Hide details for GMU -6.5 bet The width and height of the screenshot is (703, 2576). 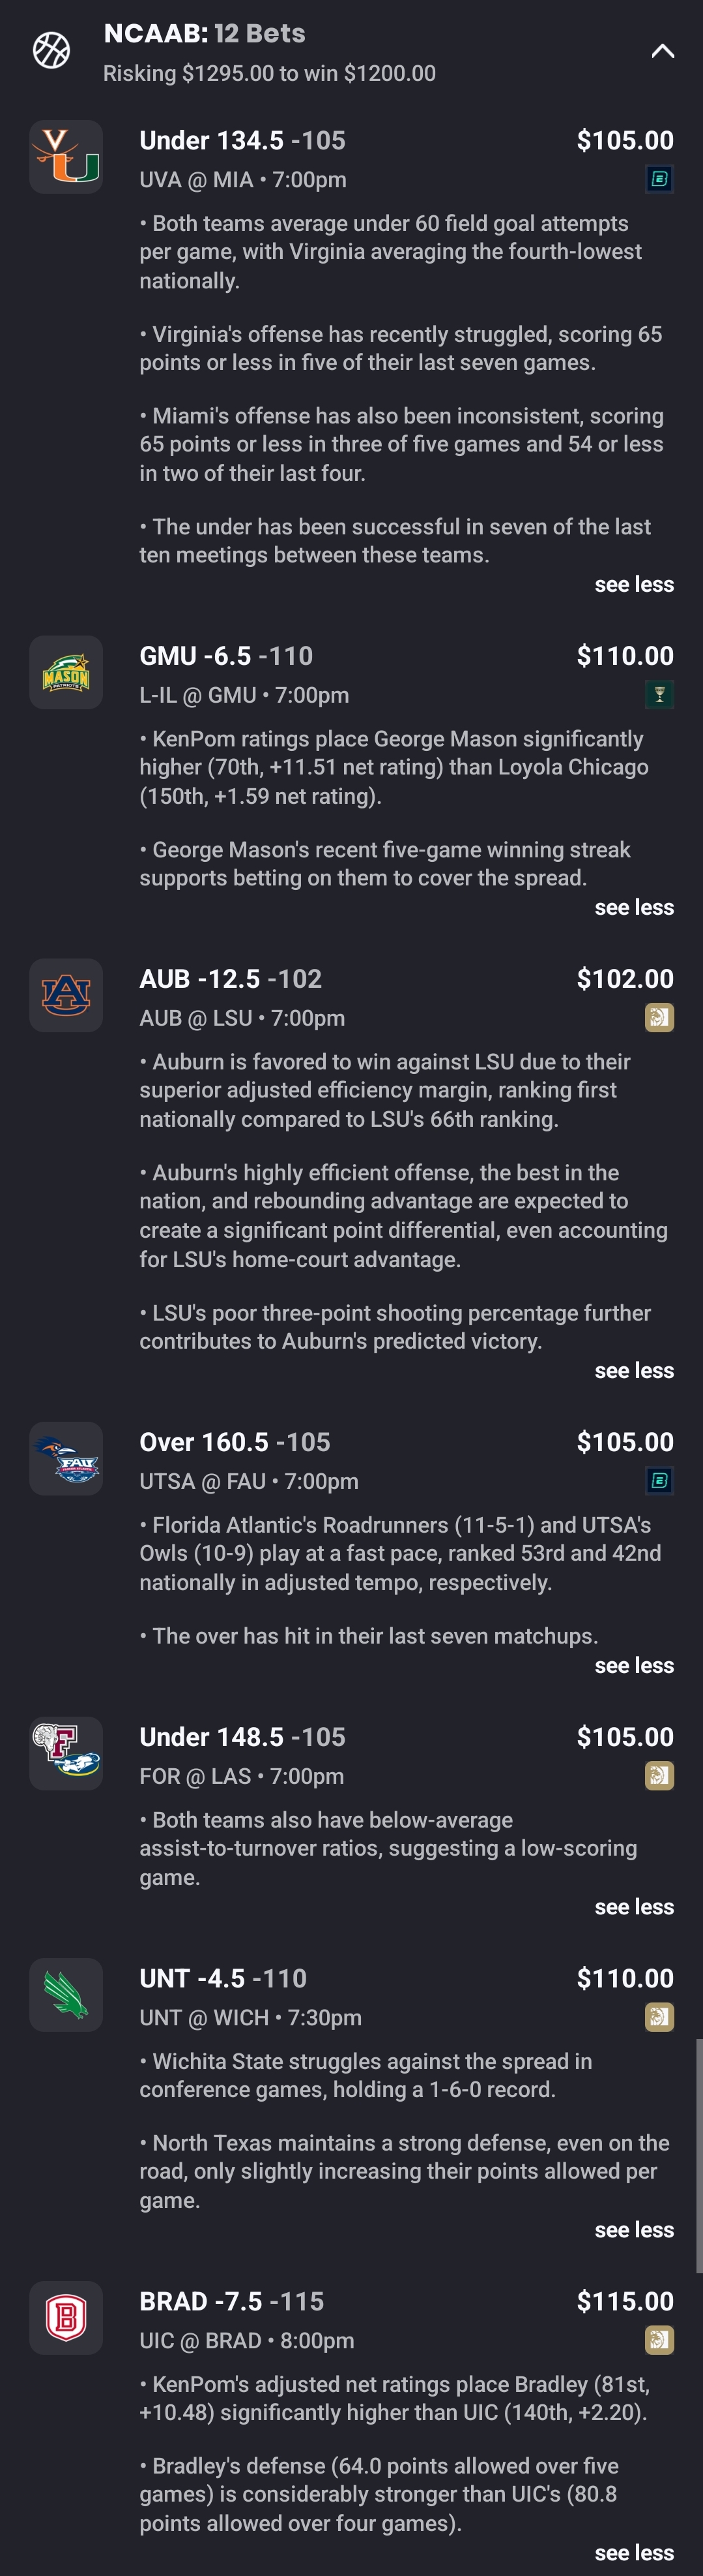[x=633, y=908]
